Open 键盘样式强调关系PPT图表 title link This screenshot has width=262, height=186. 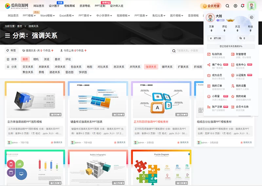pos(86,122)
